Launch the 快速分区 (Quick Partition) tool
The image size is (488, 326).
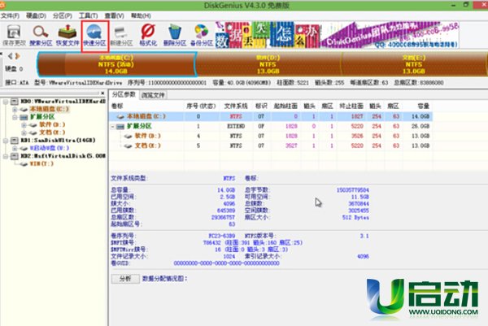point(94,36)
